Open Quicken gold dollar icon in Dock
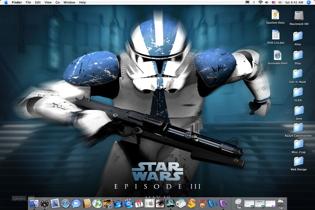The width and height of the screenshot is (315, 210). 191,204
